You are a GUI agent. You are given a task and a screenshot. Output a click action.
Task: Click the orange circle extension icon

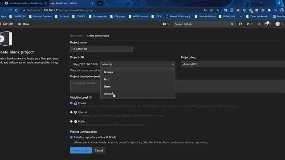coord(238,10)
